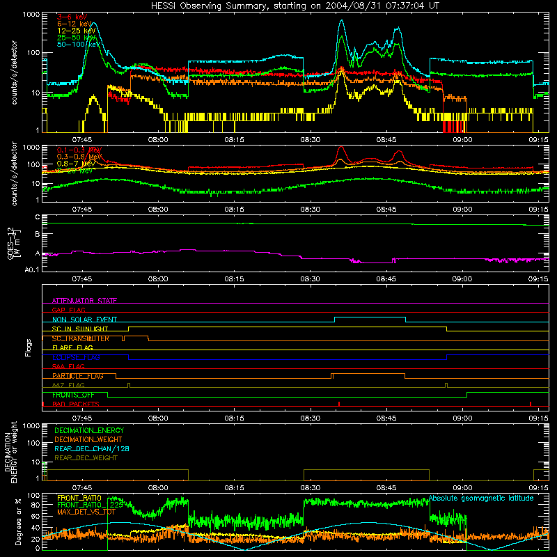The width and height of the screenshot is (557, 557).
Task: Click the Degrees or % axis title
Action: [18, 521]
